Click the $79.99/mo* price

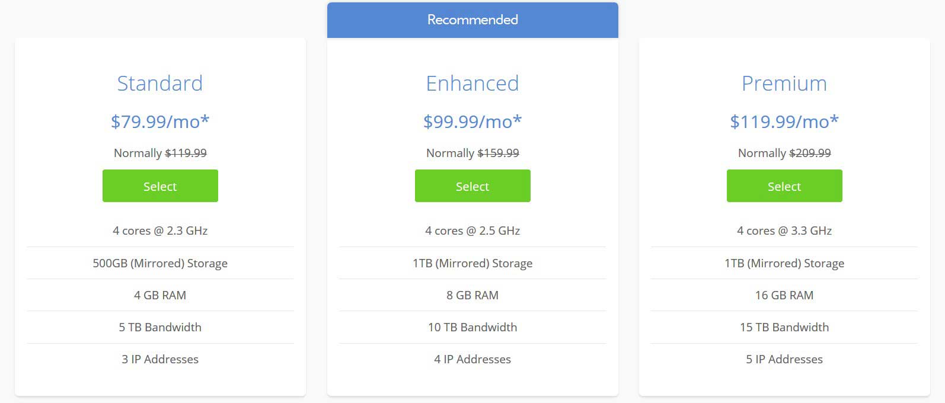click(x=160, y=121)
